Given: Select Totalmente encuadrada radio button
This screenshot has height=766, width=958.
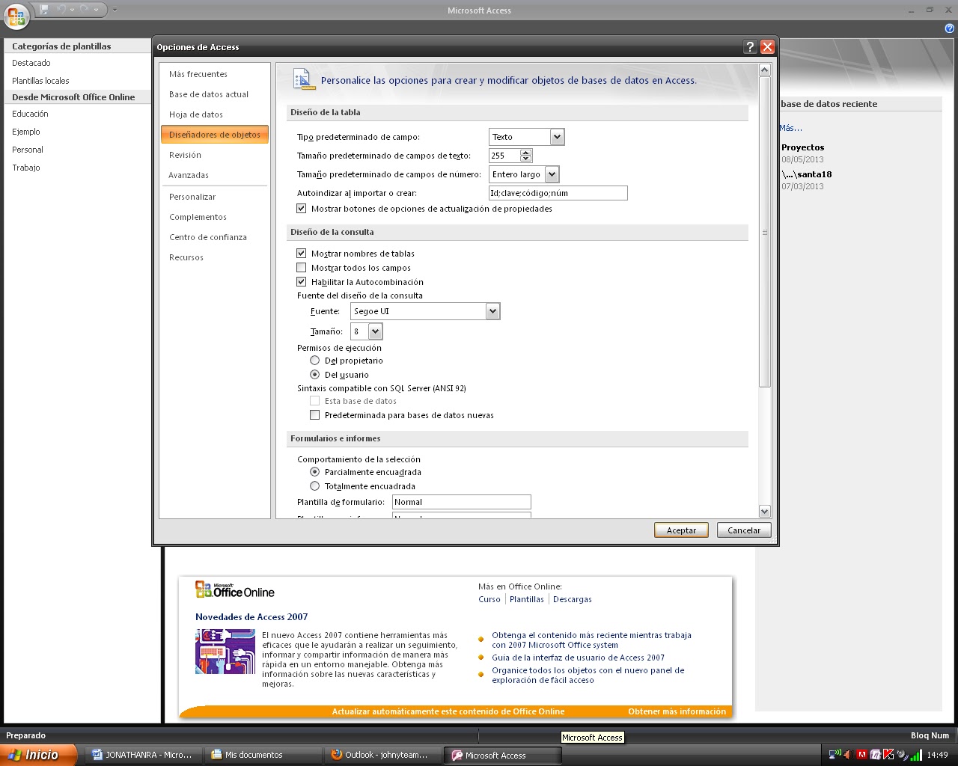Looking at the screenshot, I should tap(315, 486).
